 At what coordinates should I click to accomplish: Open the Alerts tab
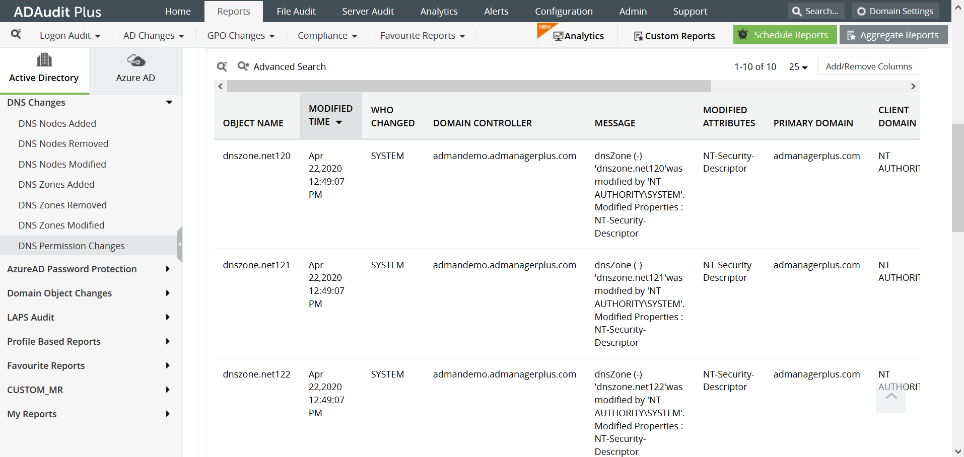[496, 11]
